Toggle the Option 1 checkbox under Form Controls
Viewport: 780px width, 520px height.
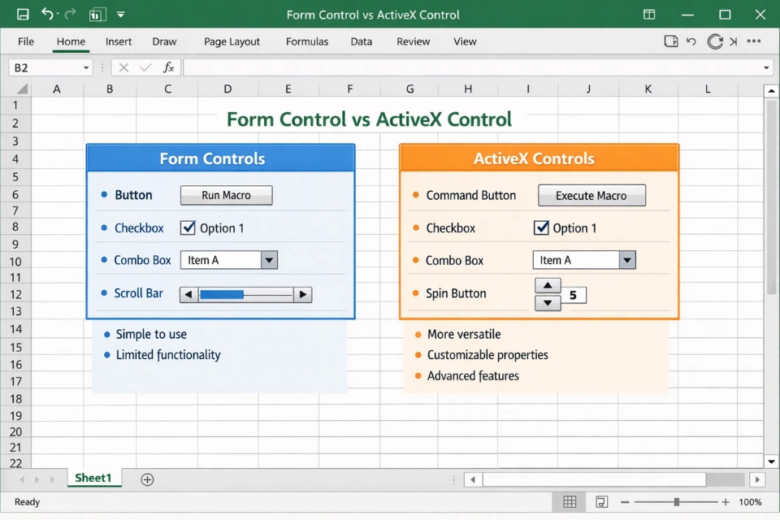[x=188, y=228]
